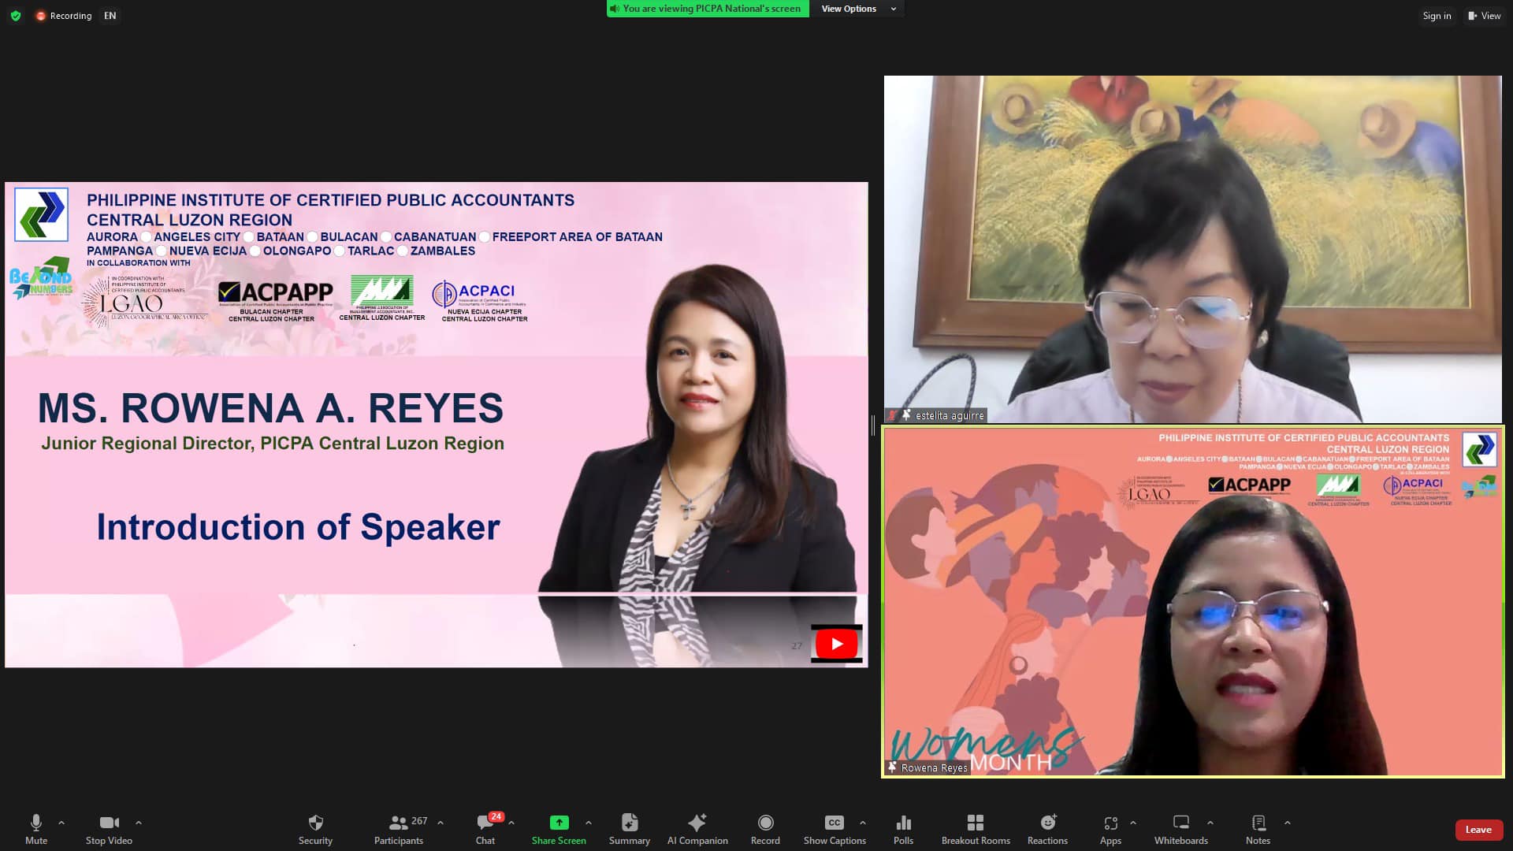1513x851 pixels.
Task: Expand arrow beside Whiteboards
Action: pos(1210,823)
